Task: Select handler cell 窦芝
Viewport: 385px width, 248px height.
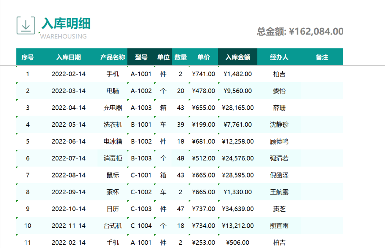Action: 279,209
